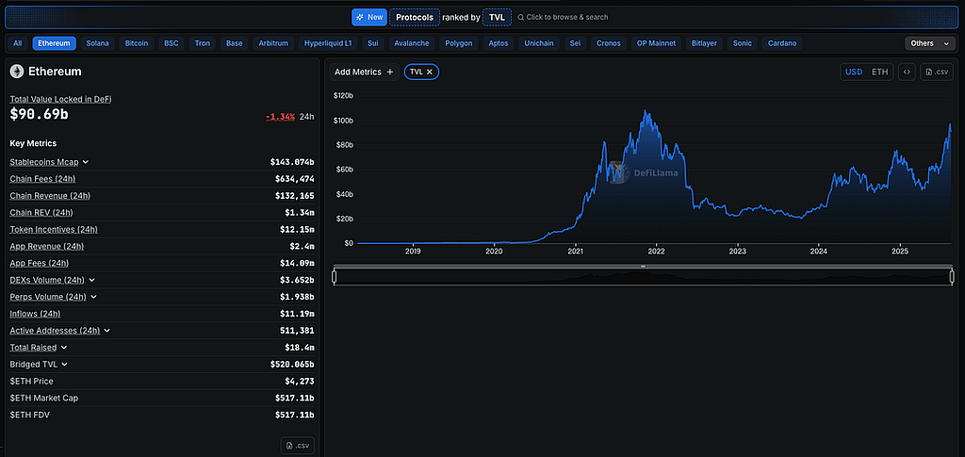
Task: Click the Ethereum logo icon
Action: coord(17,72)
